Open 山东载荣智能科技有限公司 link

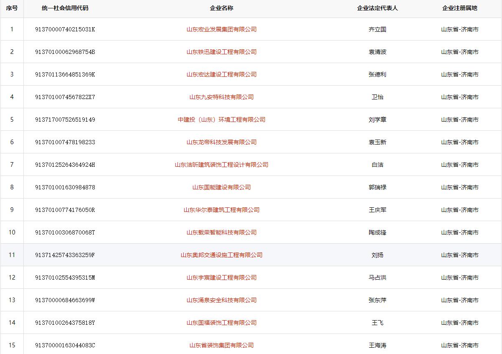[x=221, y=232]
